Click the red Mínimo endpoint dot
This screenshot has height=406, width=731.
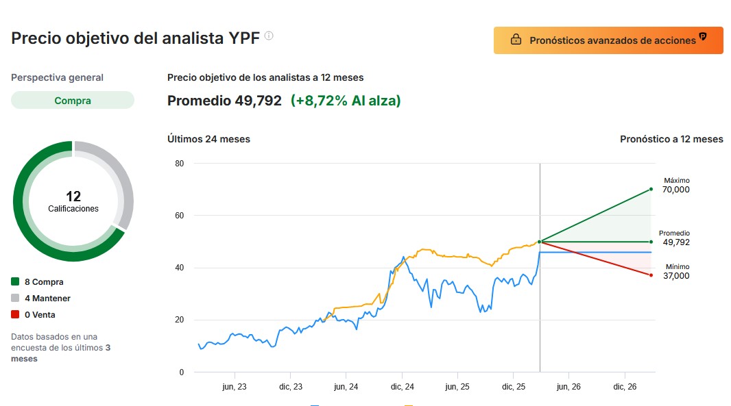651,275
